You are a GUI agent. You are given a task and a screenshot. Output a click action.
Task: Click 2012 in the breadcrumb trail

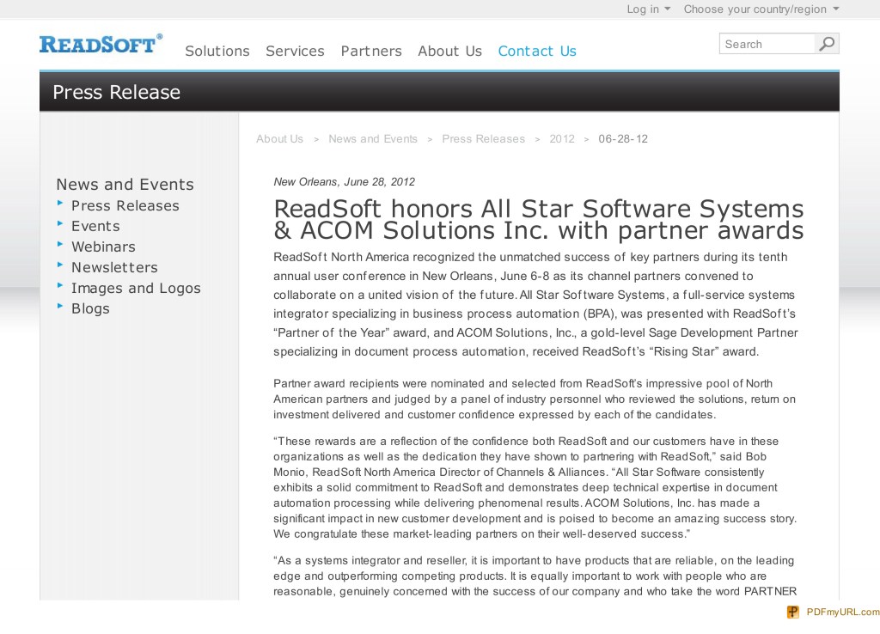(562, 138)
